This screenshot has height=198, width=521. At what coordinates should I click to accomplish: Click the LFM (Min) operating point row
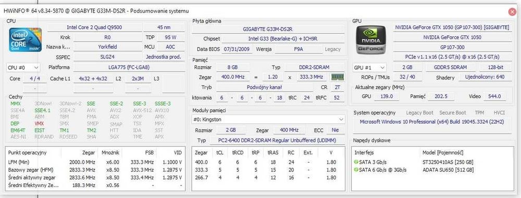point(95,162)
